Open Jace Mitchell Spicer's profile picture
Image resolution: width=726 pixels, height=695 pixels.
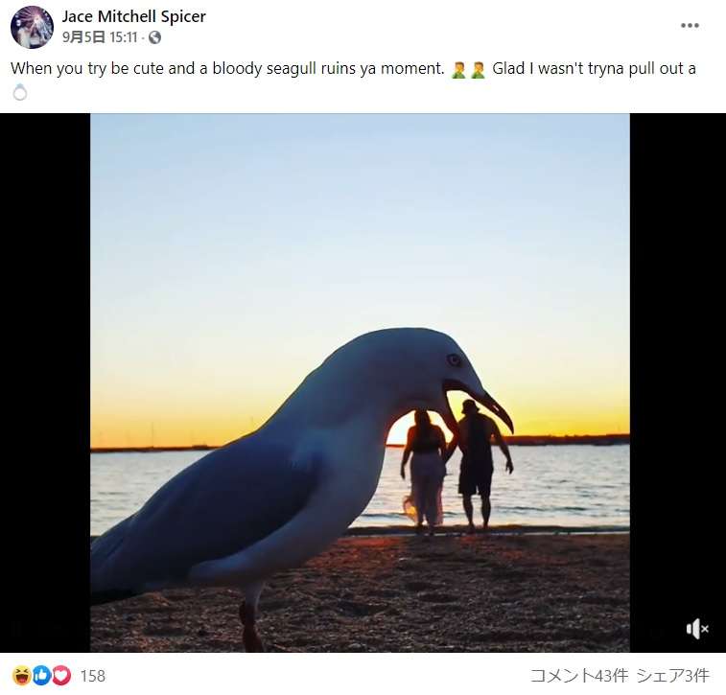click(32, 27)
